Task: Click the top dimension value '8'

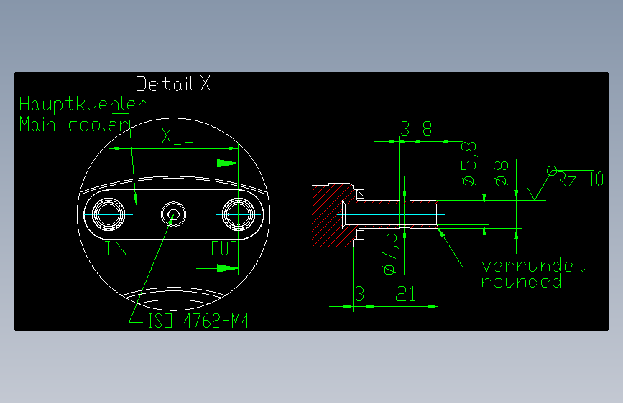Action: 427,128
